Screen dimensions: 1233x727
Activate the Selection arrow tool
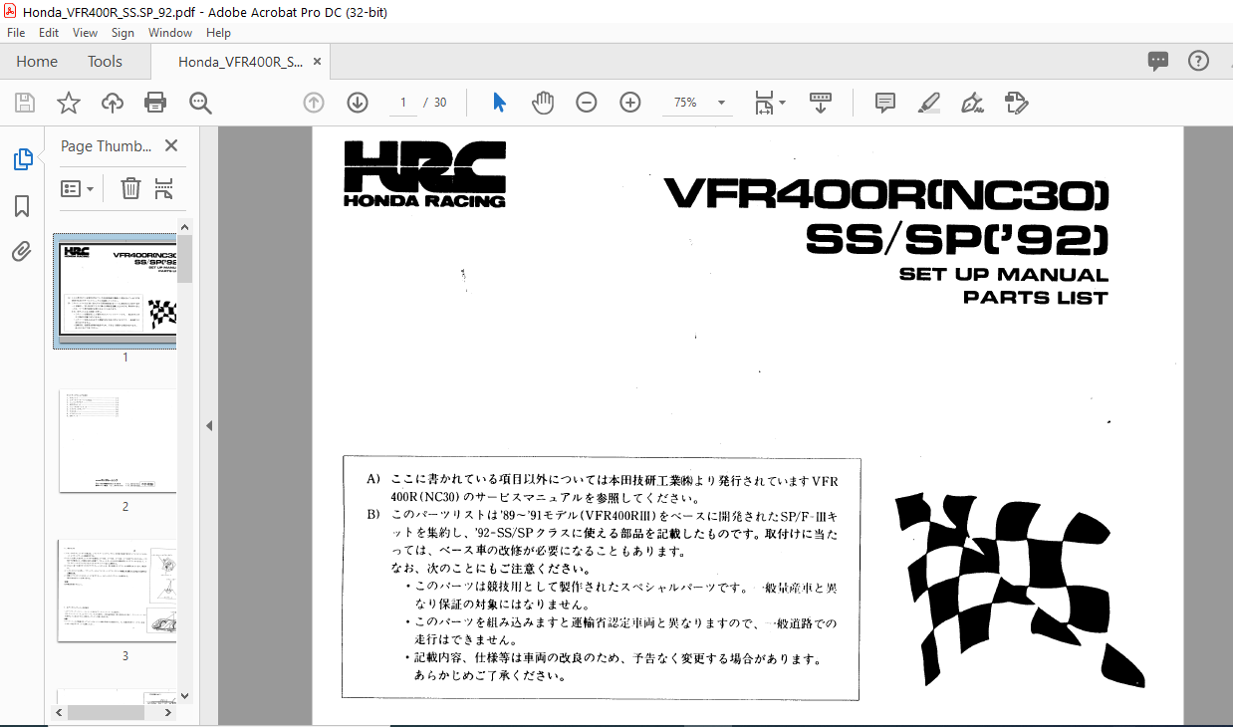pos(499,103)
